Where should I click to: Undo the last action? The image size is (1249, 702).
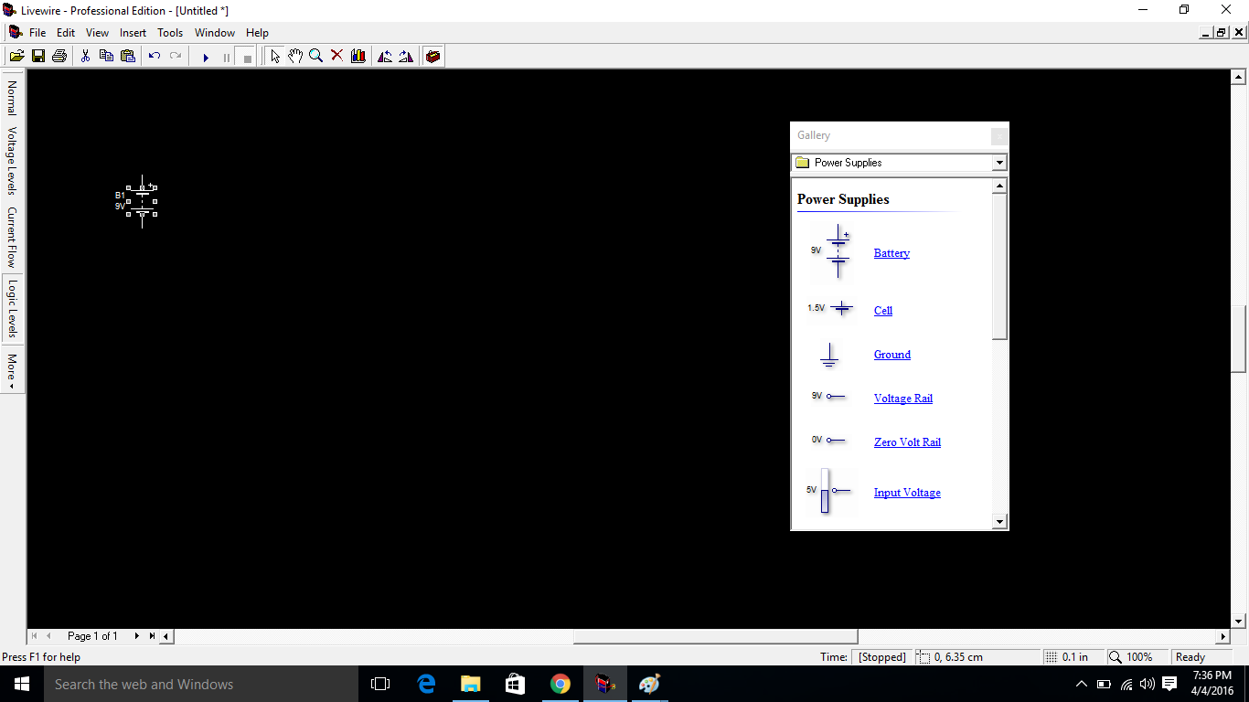(x=155, y=57)
